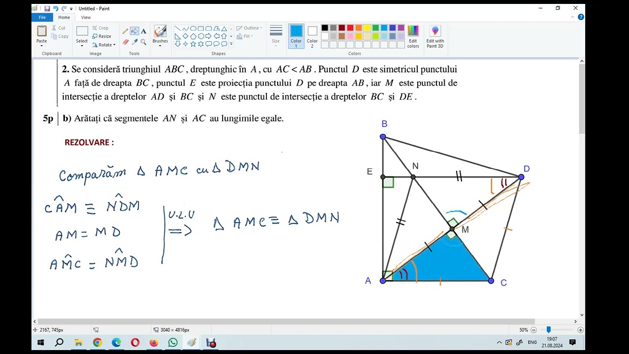Pick the Curve shape
Viewport: 629px width, 354px height.
click(x=185, y=29)
